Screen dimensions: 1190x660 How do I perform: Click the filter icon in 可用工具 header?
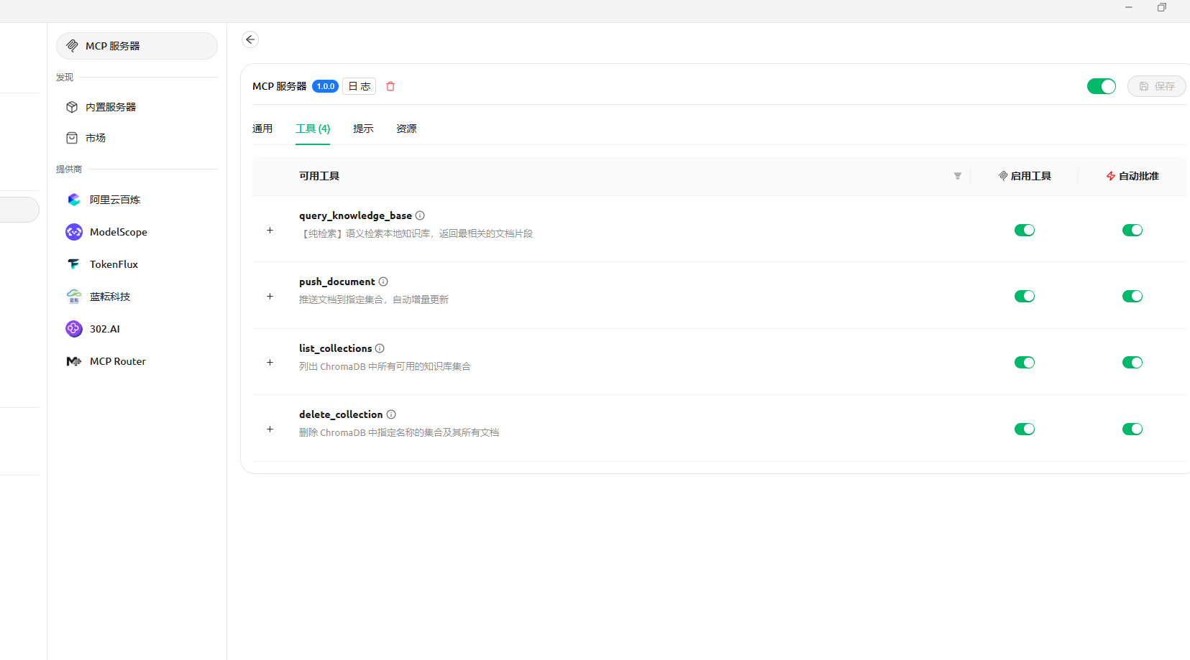click(x=957, y=176)
